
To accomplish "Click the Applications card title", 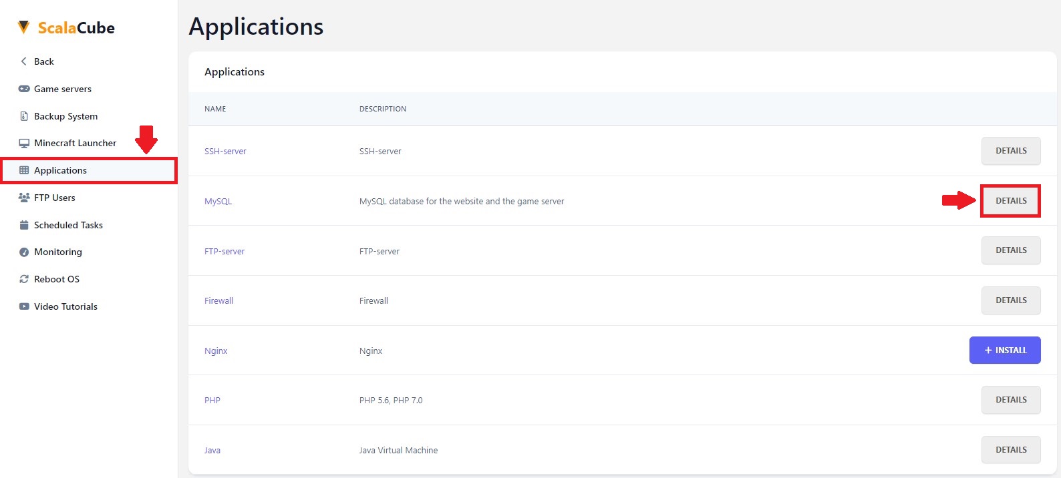I will click(235, 72).
